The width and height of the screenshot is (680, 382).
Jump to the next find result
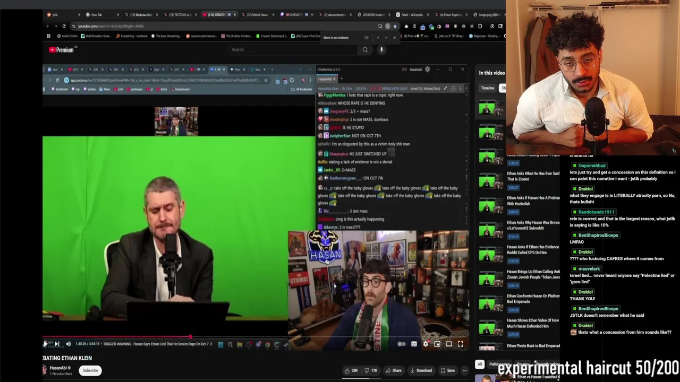click(x=386, y=38)
